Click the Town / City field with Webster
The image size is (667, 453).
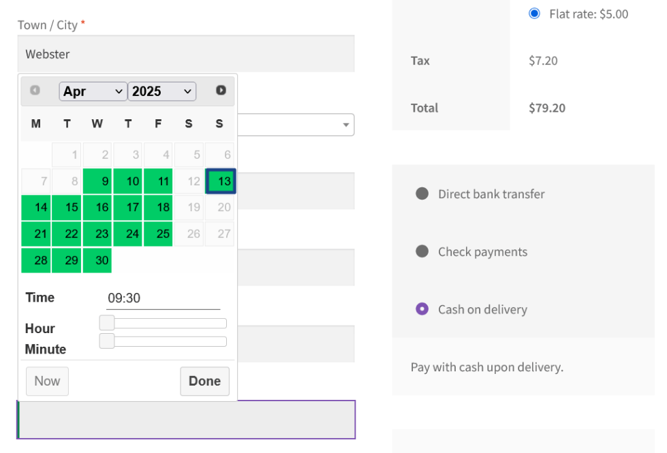click(185, 54)
